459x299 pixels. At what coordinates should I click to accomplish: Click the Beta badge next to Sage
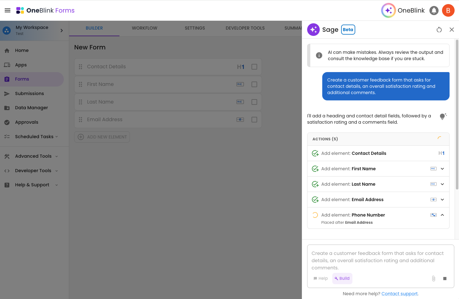click(348, 30)
